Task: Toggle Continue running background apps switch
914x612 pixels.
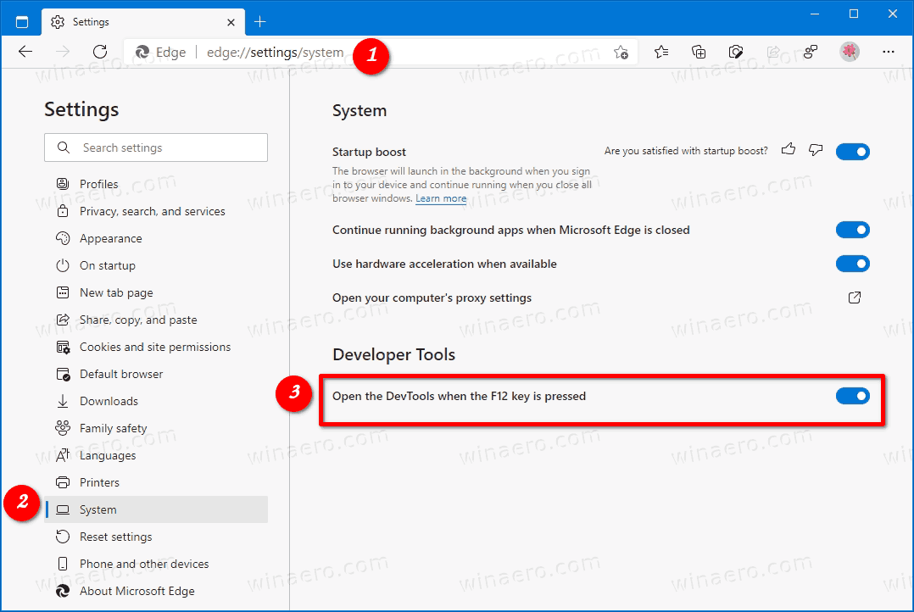Action: click(x=853, y=230)
